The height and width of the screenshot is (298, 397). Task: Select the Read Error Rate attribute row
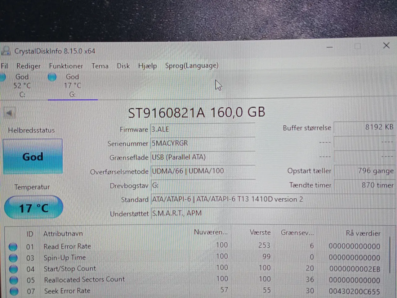197,246
